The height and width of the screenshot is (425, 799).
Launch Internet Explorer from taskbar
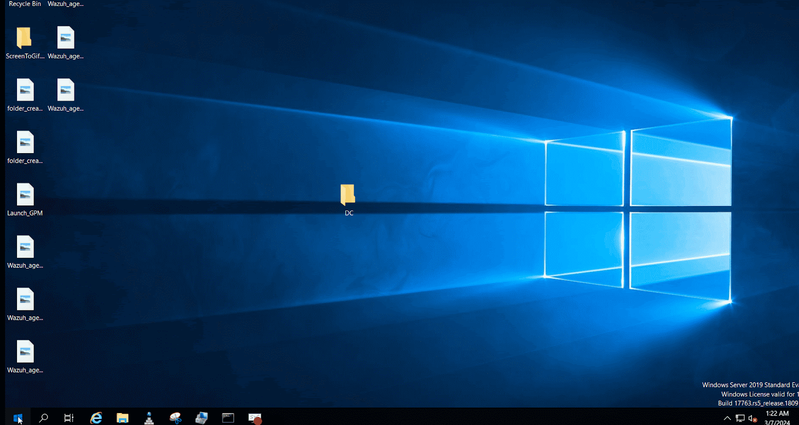96,418
